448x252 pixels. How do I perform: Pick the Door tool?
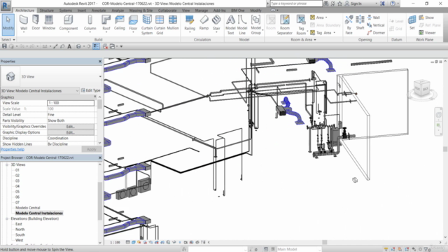pyautogui.click(x=36, y=23)
